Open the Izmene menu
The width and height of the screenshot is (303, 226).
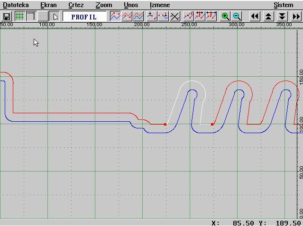[x=160, y=5]
